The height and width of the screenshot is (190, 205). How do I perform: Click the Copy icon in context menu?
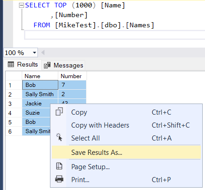tap(59, 111)
